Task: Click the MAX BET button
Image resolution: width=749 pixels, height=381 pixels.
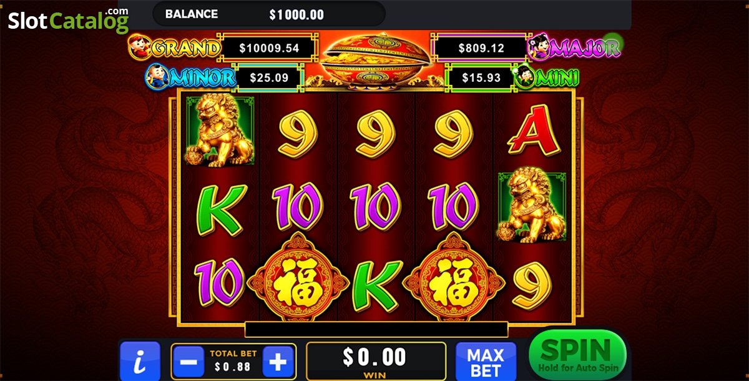Action: (486, 362)
